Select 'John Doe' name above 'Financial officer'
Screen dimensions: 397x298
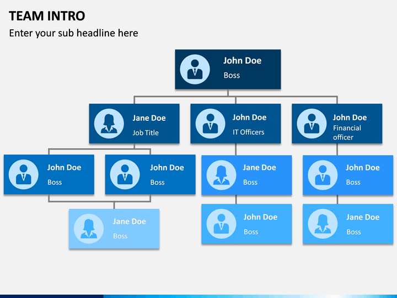coord(350,118)
